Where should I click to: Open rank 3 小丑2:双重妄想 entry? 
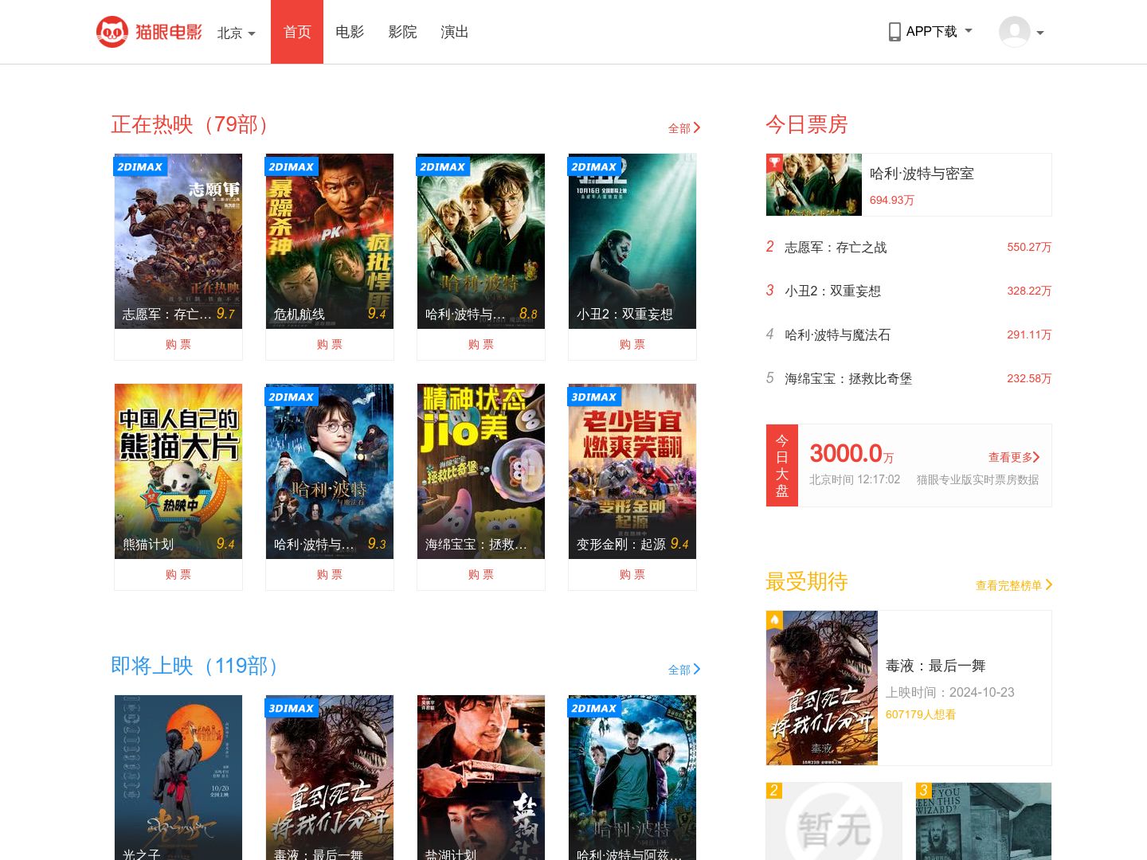909,291
